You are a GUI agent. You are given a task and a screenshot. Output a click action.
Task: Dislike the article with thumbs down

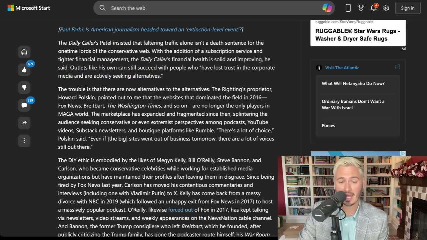click(x=24, y=87)
